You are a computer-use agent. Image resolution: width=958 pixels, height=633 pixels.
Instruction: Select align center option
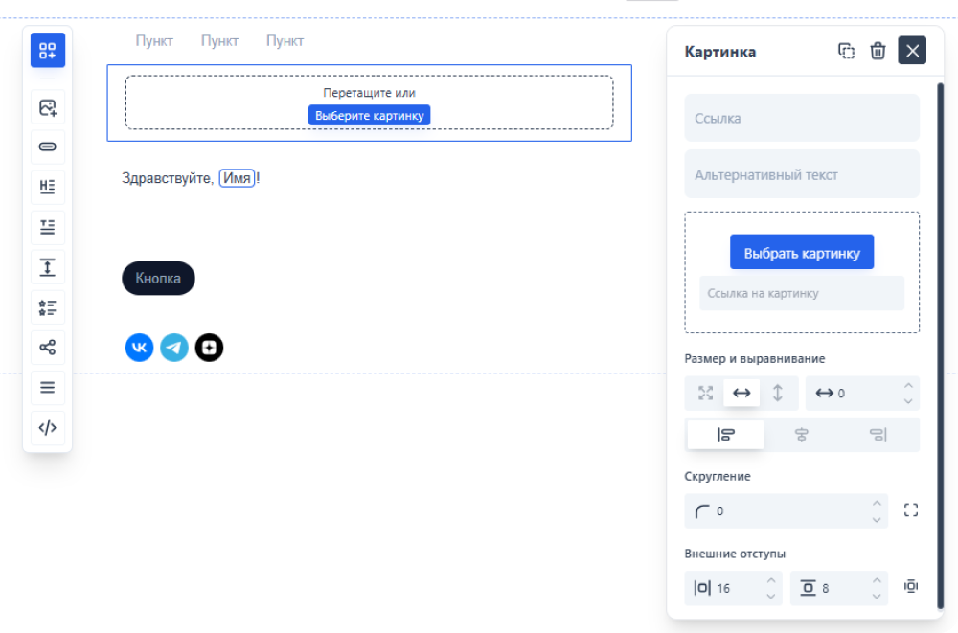point(802,435)
